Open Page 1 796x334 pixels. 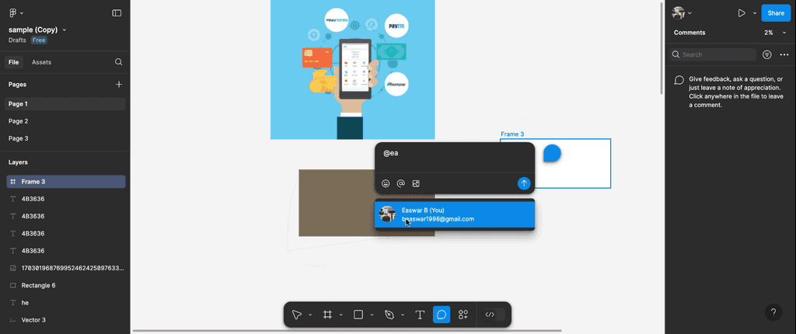click(x=65, y=104)
